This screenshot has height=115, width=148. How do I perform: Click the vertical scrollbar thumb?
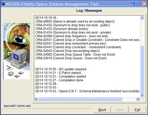[142, 69]
